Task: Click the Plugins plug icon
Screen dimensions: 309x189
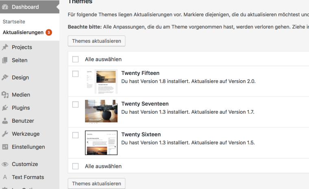Action: 5,108
